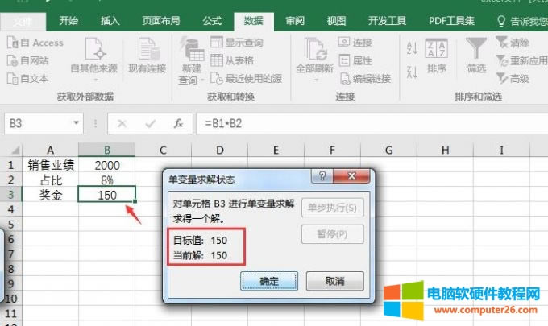Open the 排序 (Sort) dialog icon
548x326 pixels.
point(436,48)
